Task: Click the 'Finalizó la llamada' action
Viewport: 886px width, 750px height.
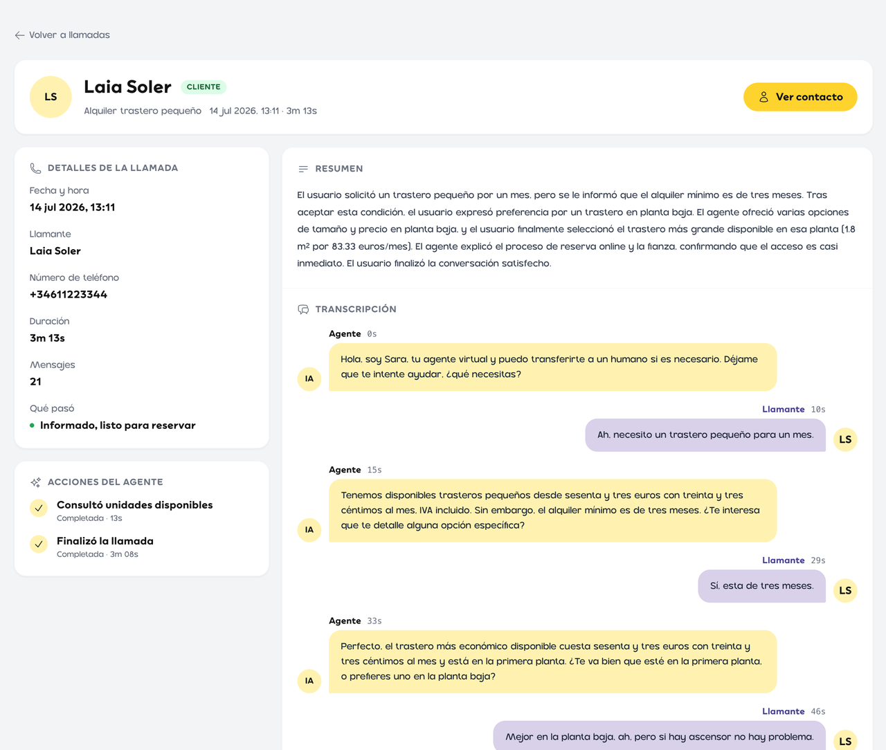Action: pyautogui.click(x=105, y=541)
